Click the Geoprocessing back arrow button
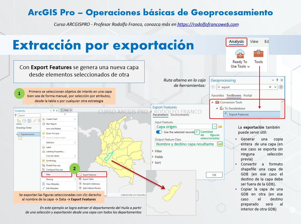301x224 pixels. click(213, 87)
